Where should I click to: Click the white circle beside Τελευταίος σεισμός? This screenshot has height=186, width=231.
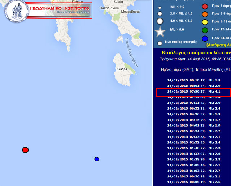160,43
